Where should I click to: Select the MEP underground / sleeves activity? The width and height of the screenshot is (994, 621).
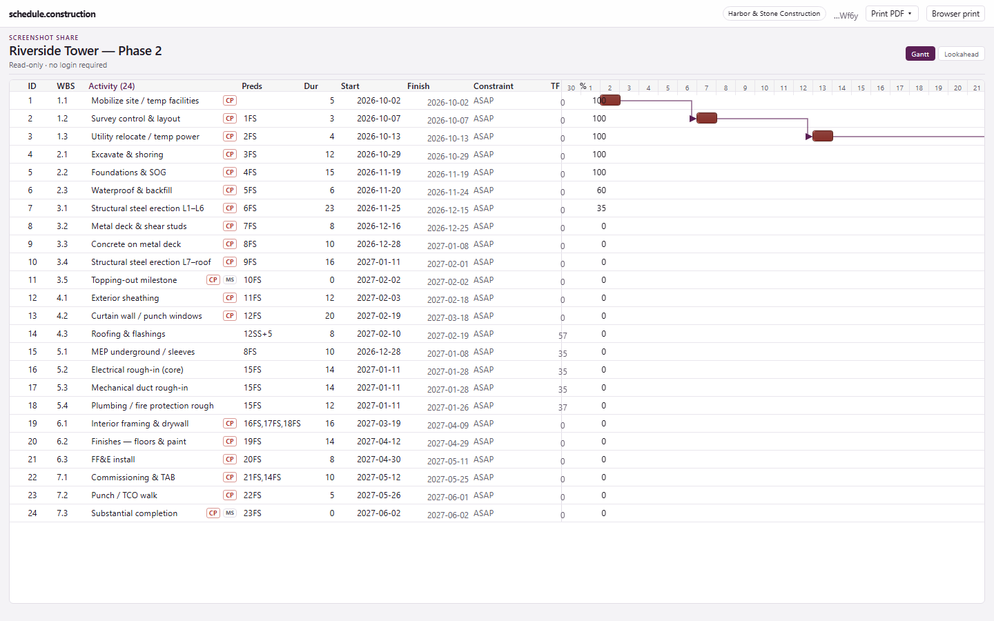[143, 352]
